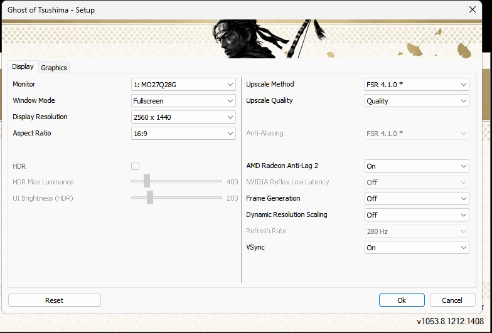The width and height of the screenshot is (492, 333).
Task: Select the Display tab
Action: (x=23, y=67)
